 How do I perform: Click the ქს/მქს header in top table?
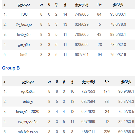coord(118,5)
